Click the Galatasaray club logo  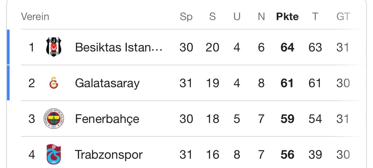54,83
